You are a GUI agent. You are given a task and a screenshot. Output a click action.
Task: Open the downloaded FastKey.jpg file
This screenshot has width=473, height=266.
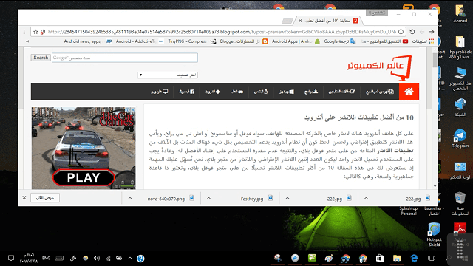(x=256, y=199)
